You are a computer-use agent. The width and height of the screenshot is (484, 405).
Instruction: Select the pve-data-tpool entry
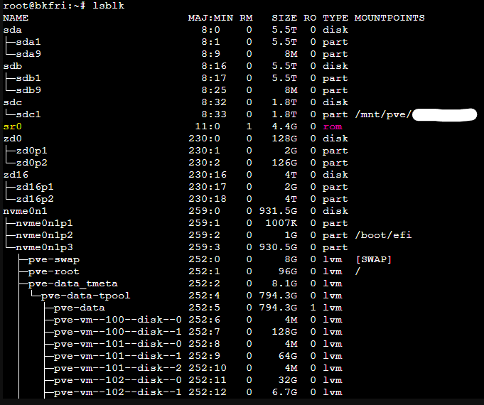[x=85, y=296]
